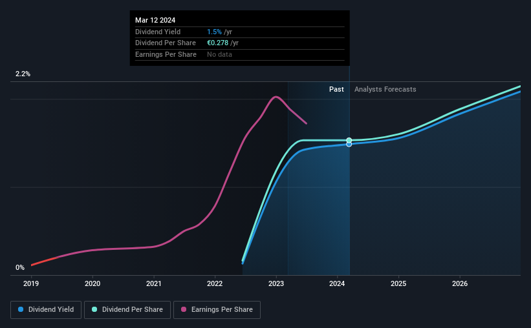This screenshot has height=328, width=531.
Task: Click the €0.278 dividend per share value
Action: point(218,43)
